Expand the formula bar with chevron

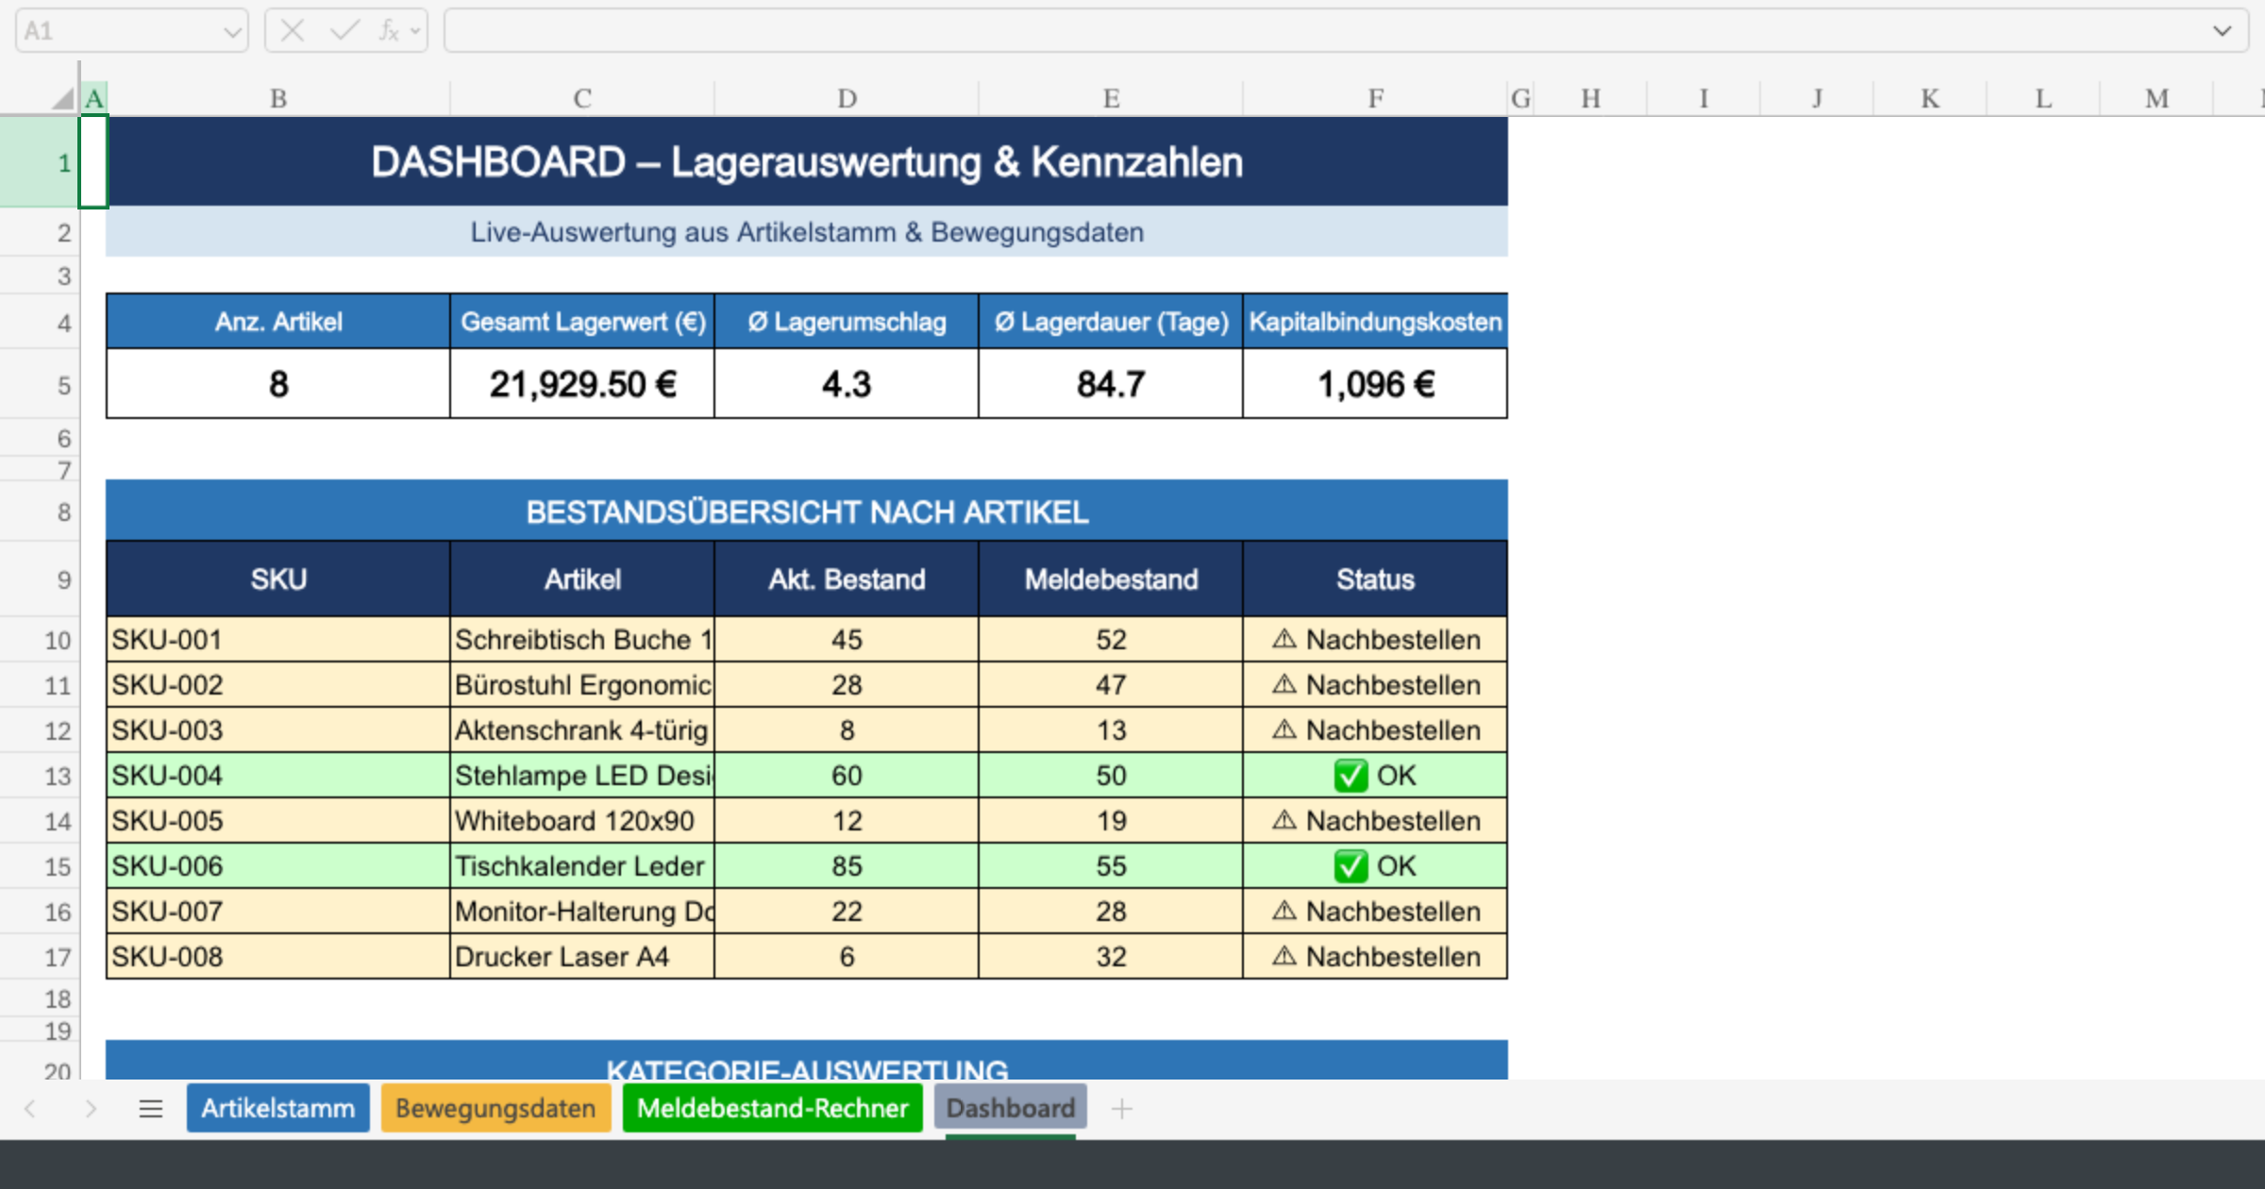(x=2223, y=31)
